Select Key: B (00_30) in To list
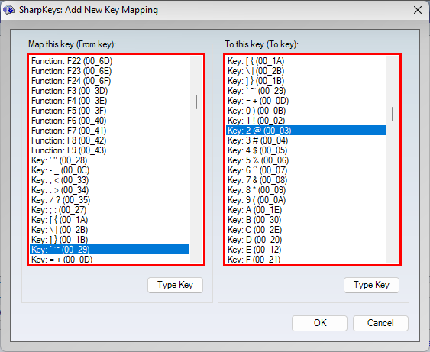 (306, 220)
